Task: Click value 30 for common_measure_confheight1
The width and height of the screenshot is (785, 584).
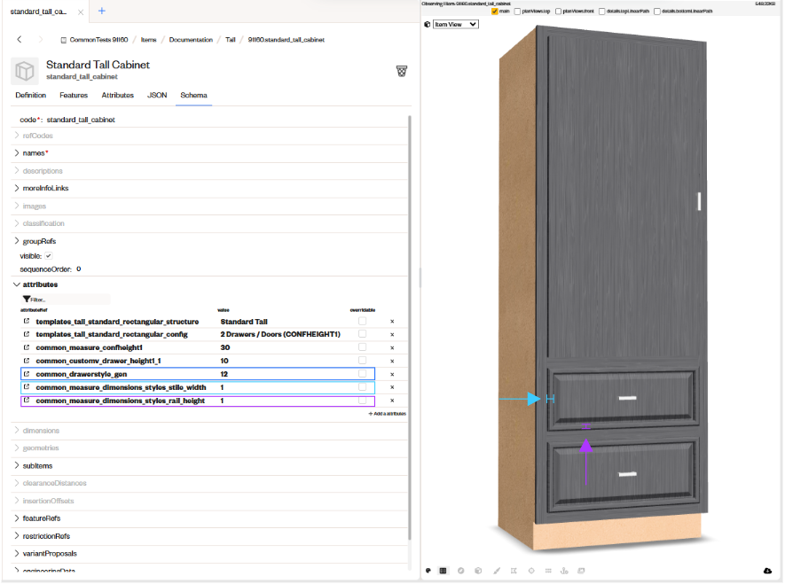Action: click(225, 347)
